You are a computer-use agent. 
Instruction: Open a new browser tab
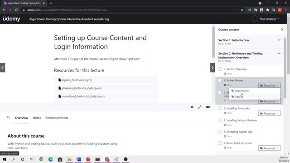(51, 3)
